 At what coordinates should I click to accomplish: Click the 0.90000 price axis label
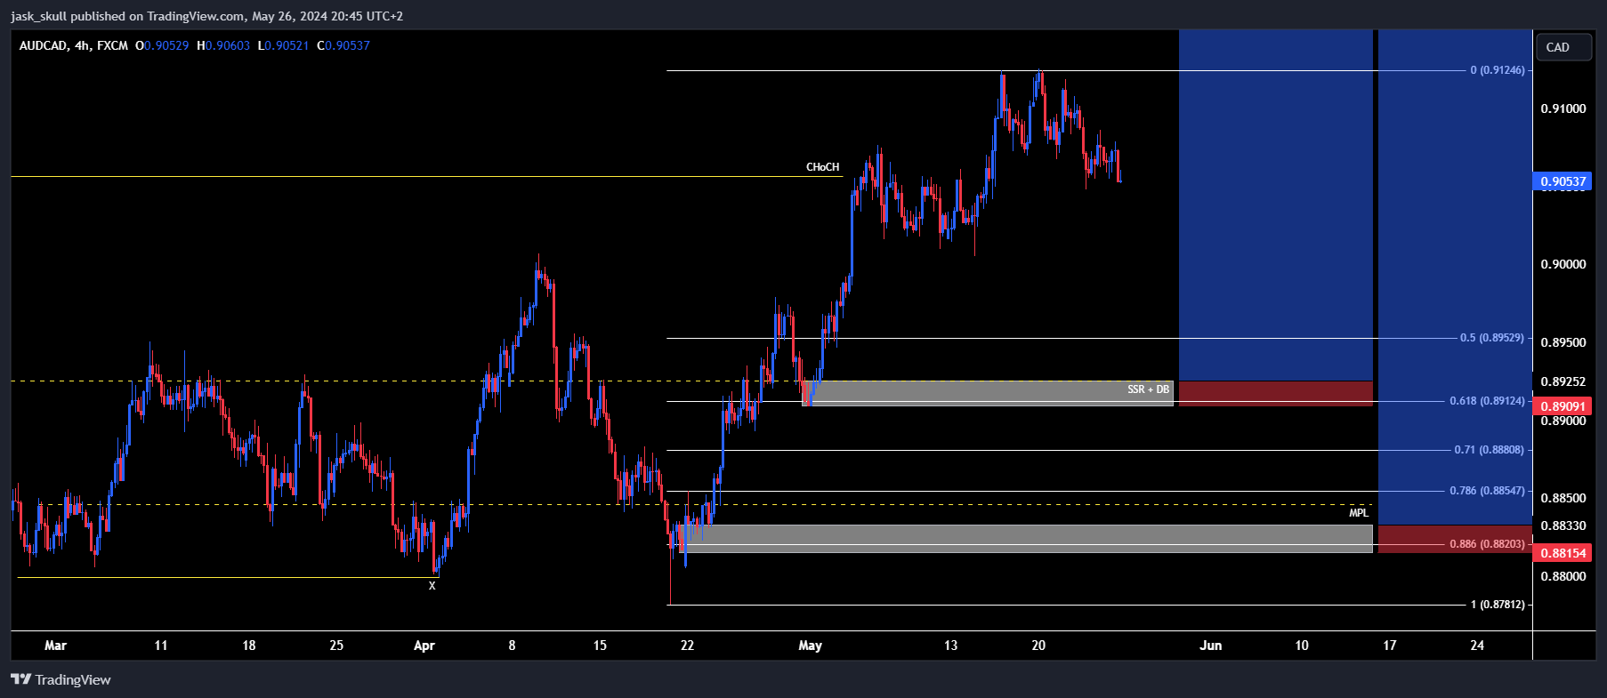(x=1563, y=264)
